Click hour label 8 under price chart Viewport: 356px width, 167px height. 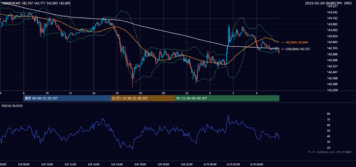tap(24, 93)
